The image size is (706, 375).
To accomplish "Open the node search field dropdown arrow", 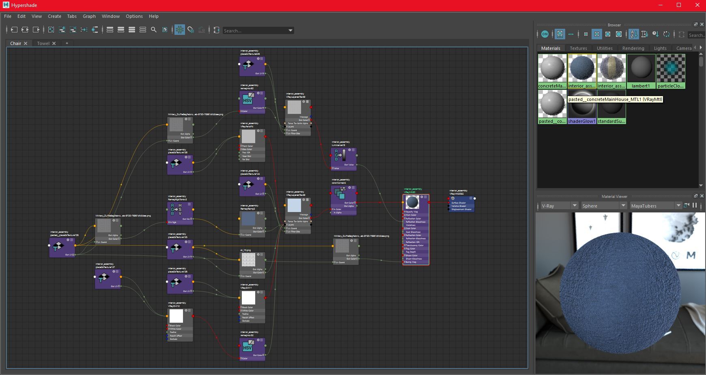I will [x=290, y=30].
